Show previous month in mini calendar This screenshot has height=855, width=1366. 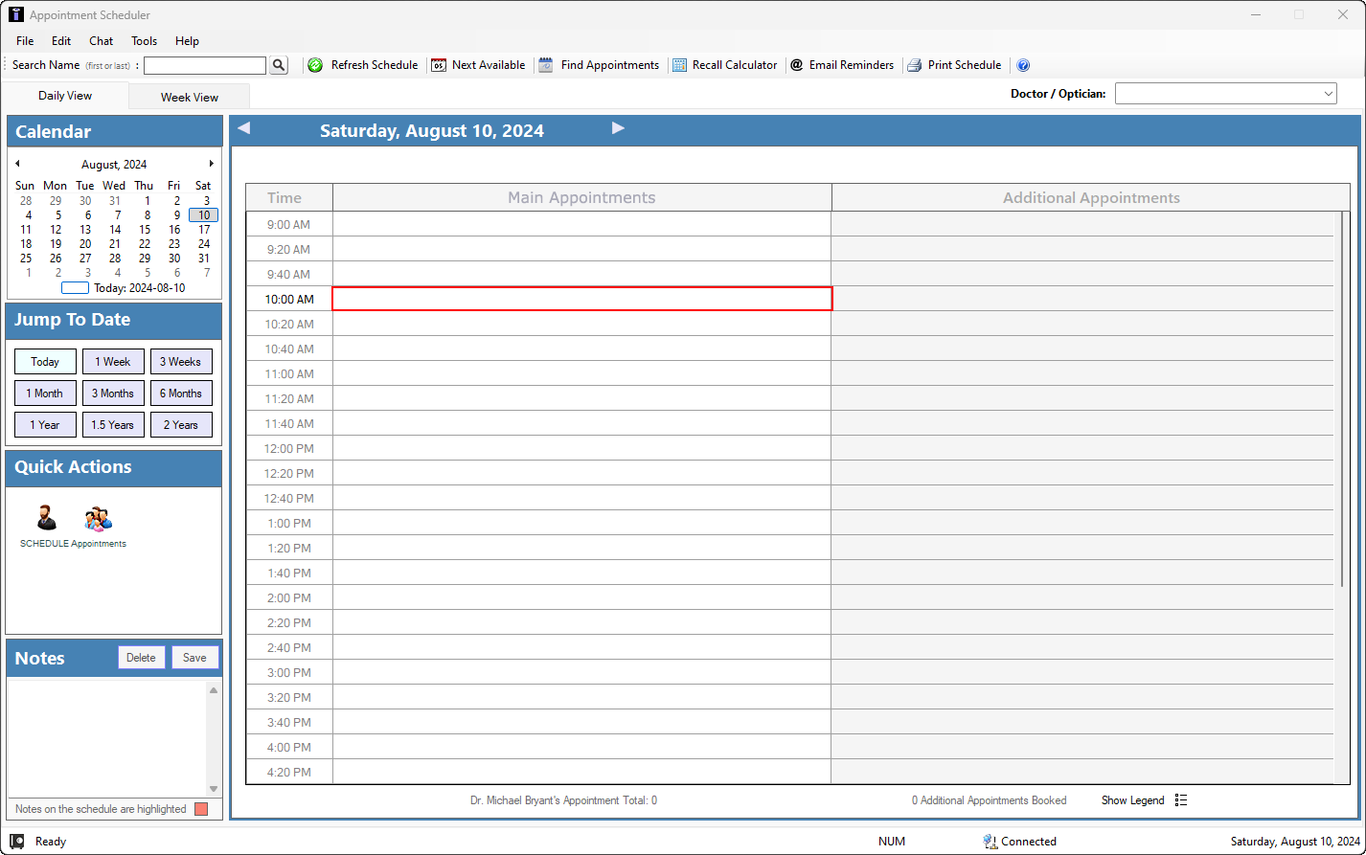click(x=17, y=164)
